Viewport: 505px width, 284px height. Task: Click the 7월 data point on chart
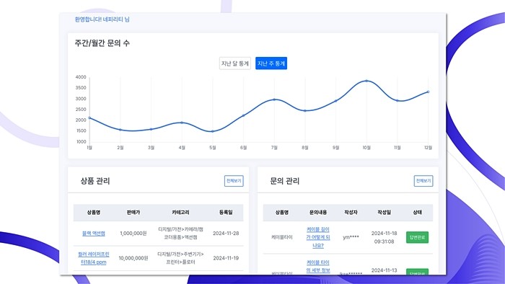click(x=274, y=99)
